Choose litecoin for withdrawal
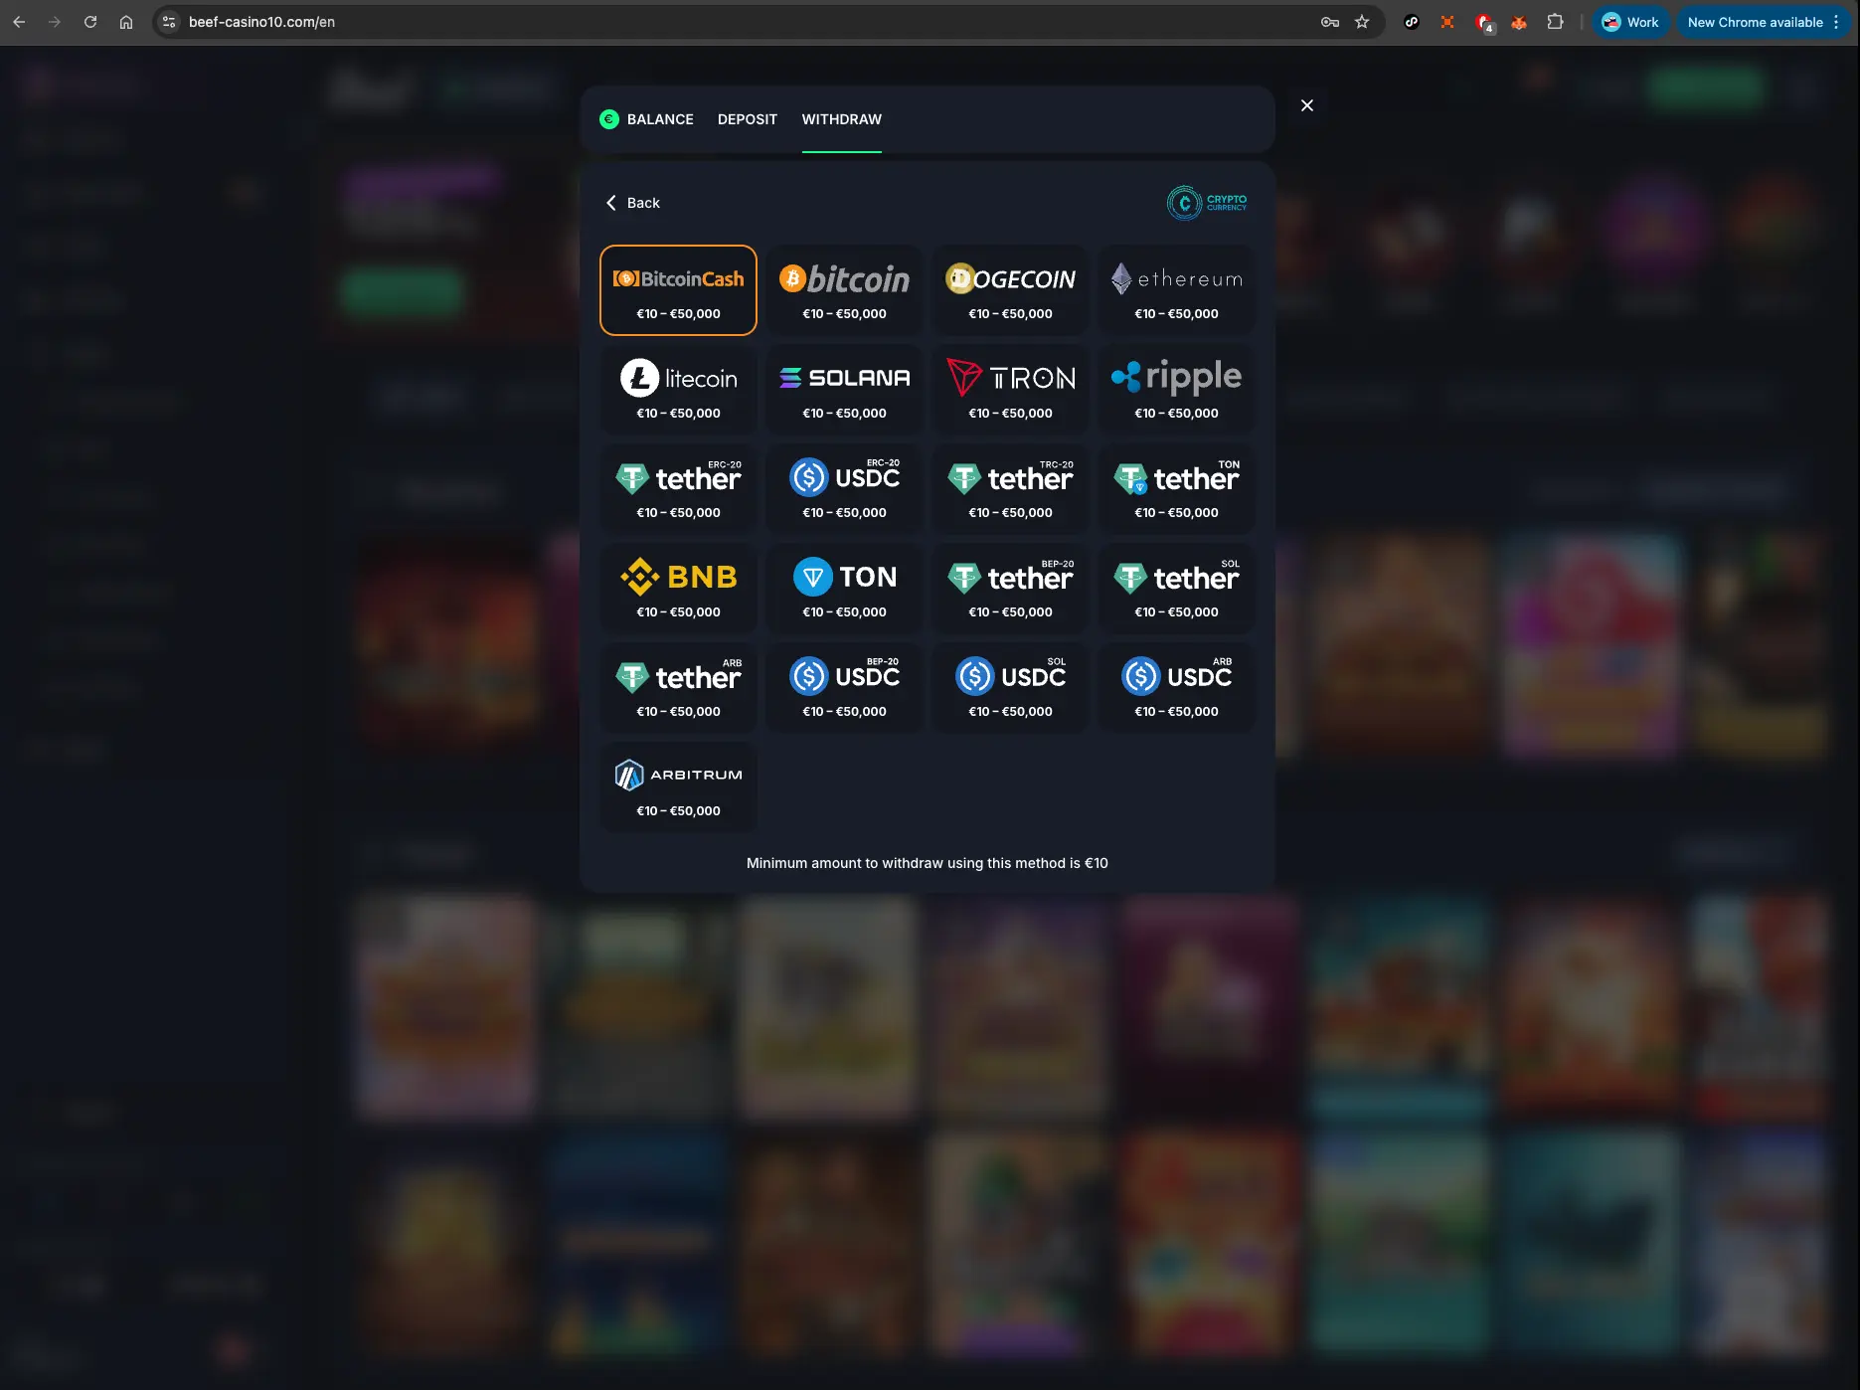Screen dimensions: 1860x1390 click(678, 390)
